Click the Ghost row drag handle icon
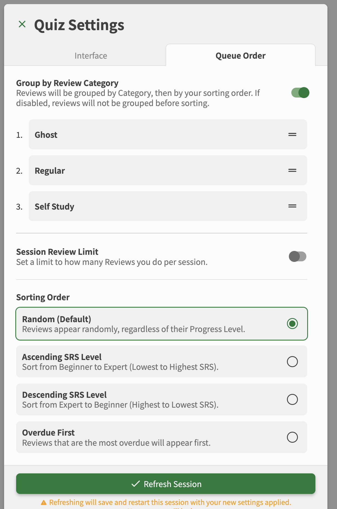The height and width of the screenshot is (509, 337). pyautogui.click(x=292, y=135)
